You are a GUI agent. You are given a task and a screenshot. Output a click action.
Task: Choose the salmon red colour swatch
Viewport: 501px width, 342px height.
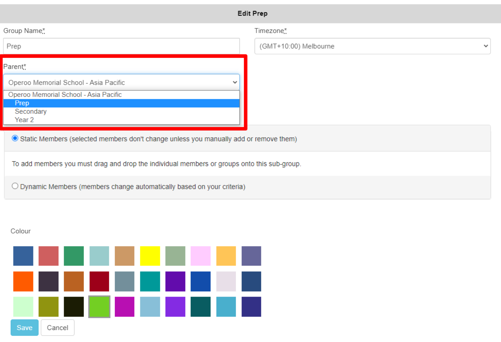pos(48,256)
